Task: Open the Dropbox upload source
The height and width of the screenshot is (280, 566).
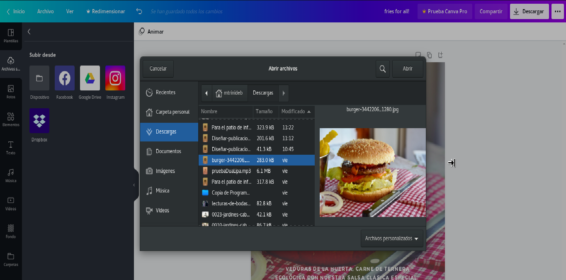Action: tap(39, 121)
